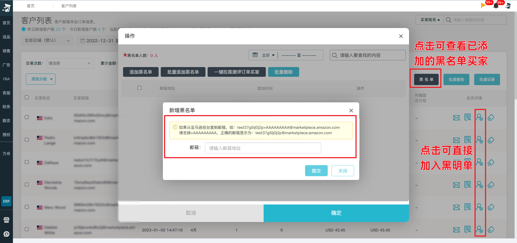Screen dimensions: 517x243
Task: Click 一键拉黑测评订单买家 button
Action: pos(237,72)
